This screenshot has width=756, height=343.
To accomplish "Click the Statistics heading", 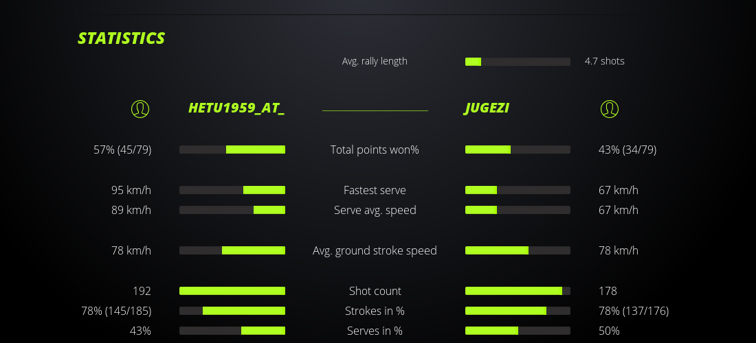I will (122, 38).
